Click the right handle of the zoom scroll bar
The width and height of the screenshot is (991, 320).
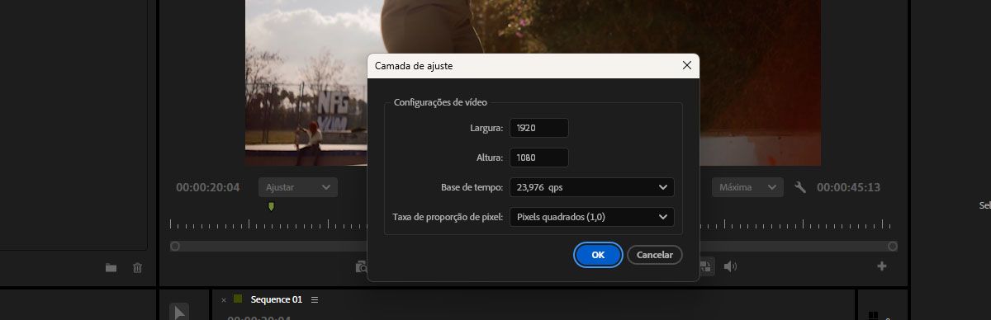pos(893,246)
